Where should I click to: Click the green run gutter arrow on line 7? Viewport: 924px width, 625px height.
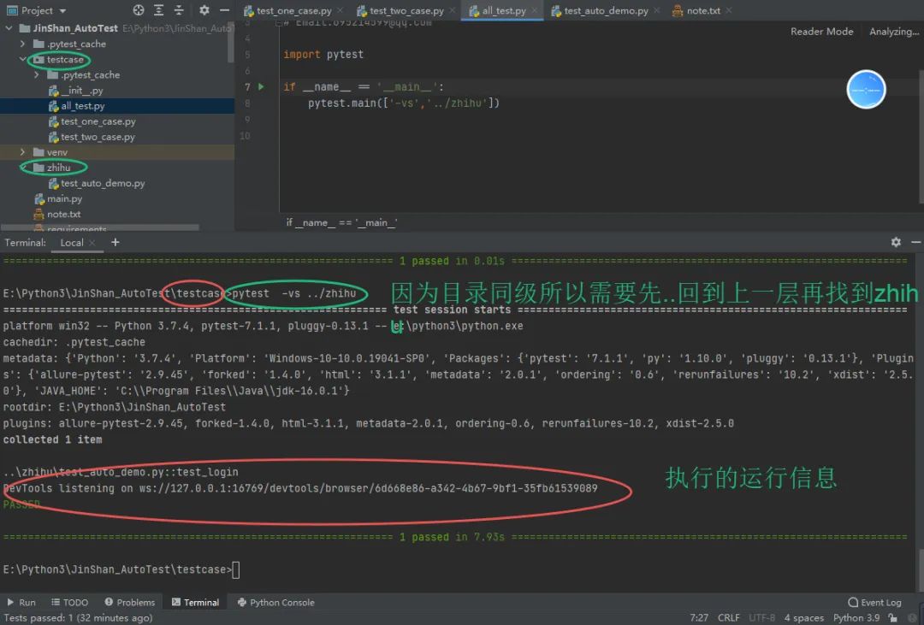click(x=261, y=86)
